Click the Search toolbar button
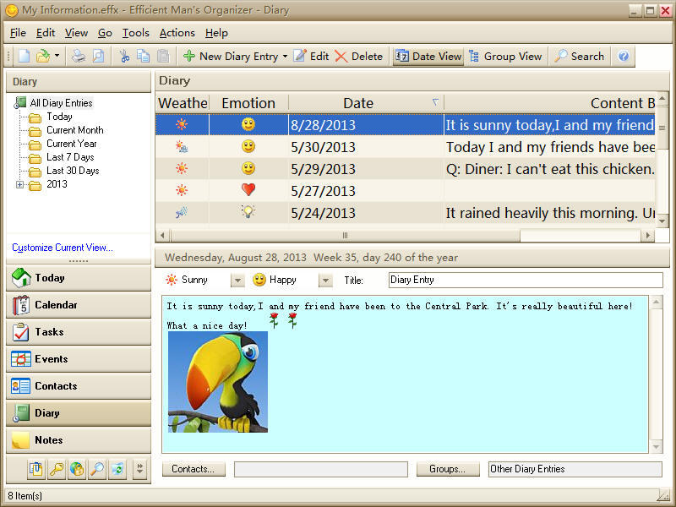This screenshot has height=507, width=676. pos(579,56)
